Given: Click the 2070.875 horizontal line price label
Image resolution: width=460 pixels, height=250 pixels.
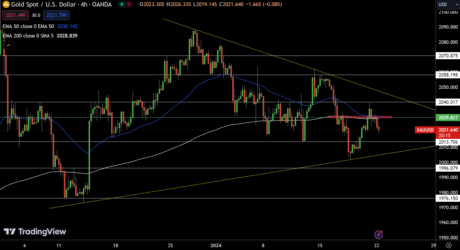Looking at the screenshot, I should [448, 56].
